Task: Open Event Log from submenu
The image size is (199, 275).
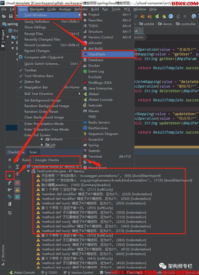Action: click(108, 71)
